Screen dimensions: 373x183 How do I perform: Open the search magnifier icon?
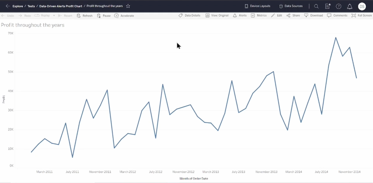(x=316, y=6)
